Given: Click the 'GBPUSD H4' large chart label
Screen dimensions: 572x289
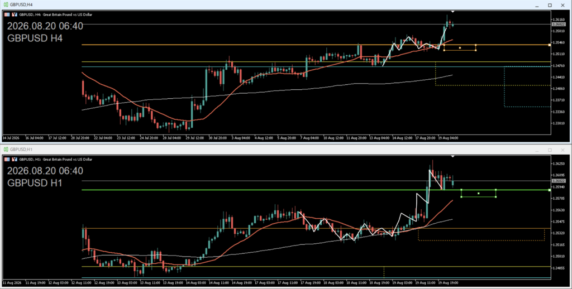Looking at the screenshot, I should click(x=35, y=38).
